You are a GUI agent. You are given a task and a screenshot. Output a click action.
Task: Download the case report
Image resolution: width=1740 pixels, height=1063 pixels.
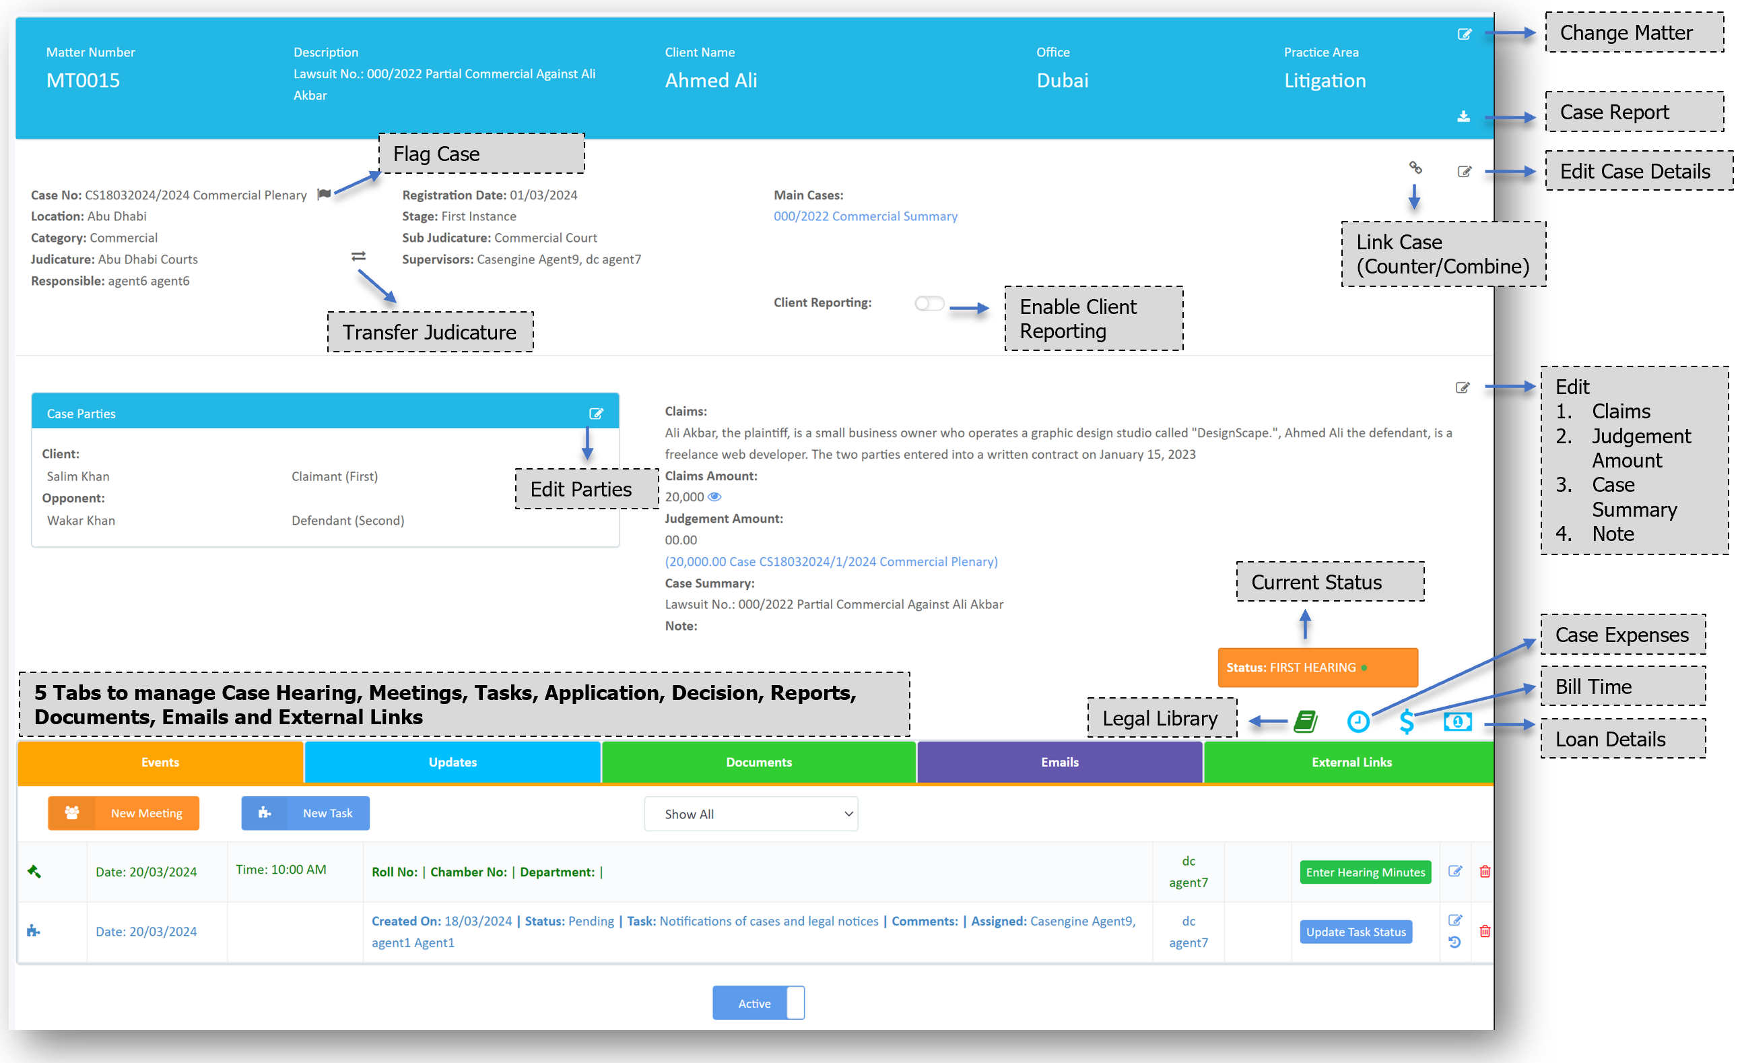(1463, 117)
